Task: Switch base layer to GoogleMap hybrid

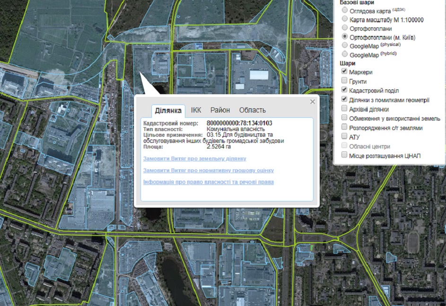Action: point(345,55)
